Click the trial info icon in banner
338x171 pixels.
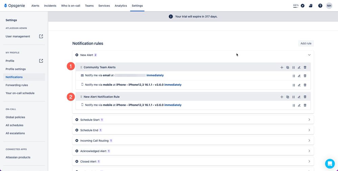click(171, 17)
